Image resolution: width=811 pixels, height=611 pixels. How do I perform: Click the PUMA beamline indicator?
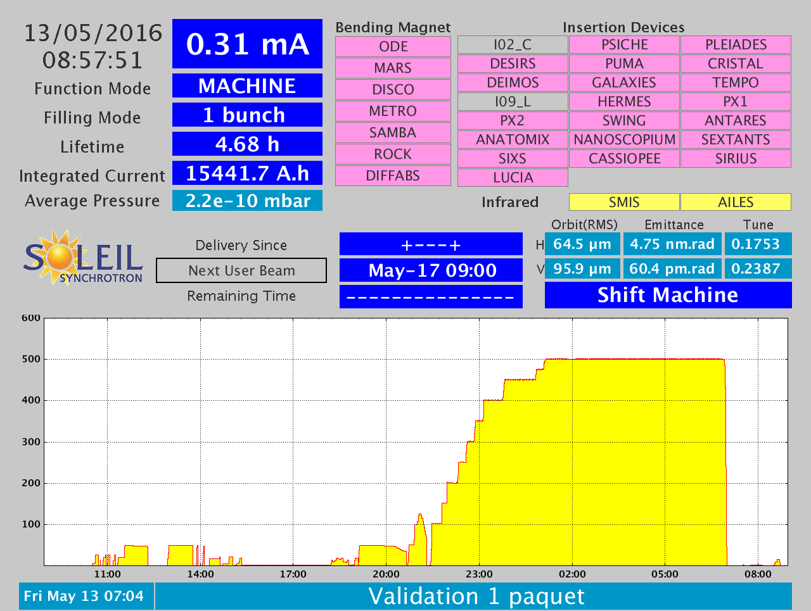click(624, 63)
